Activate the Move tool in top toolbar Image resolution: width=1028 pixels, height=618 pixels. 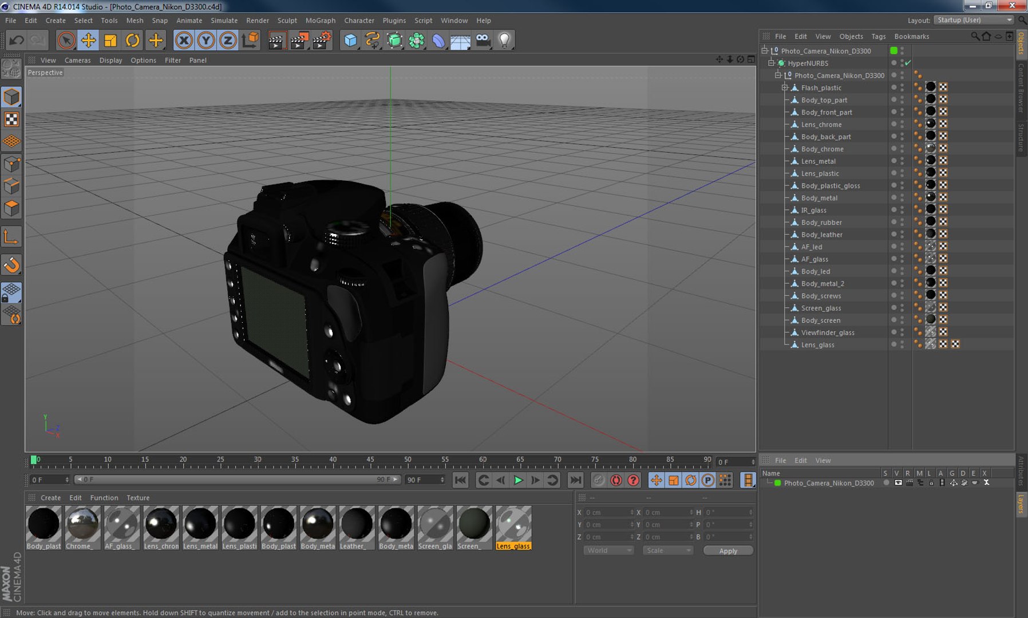coord(88,40)
